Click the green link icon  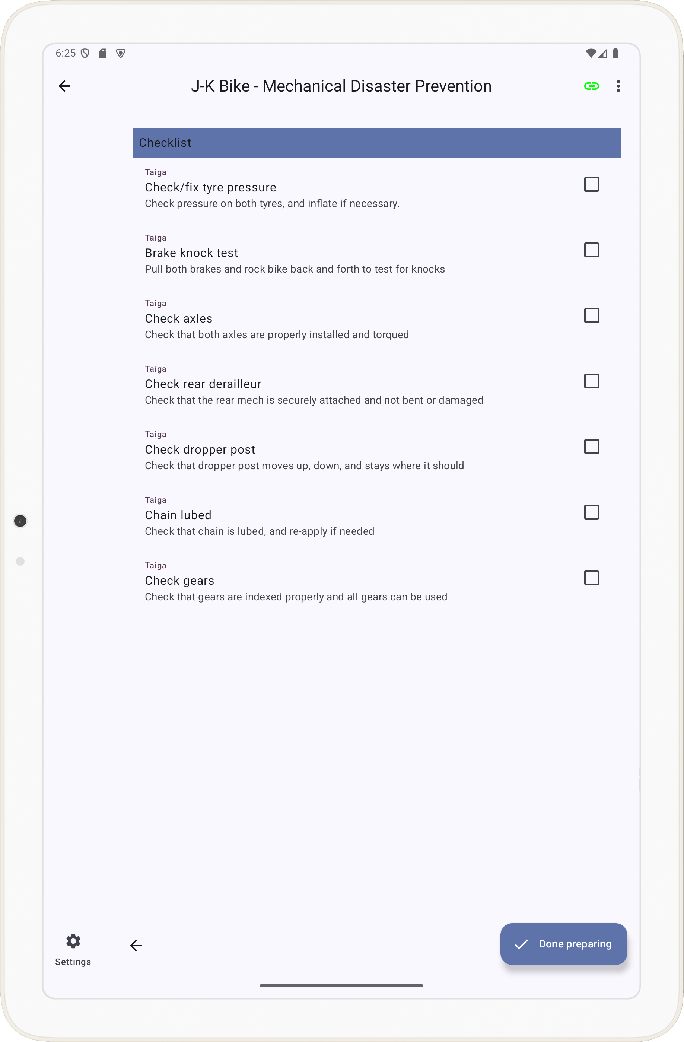591,86
